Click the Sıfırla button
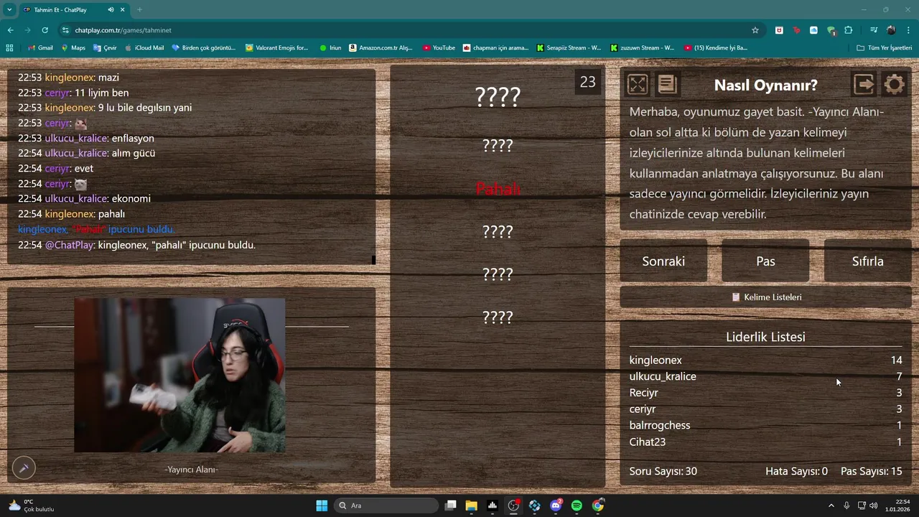 click(x=867, y=261)
